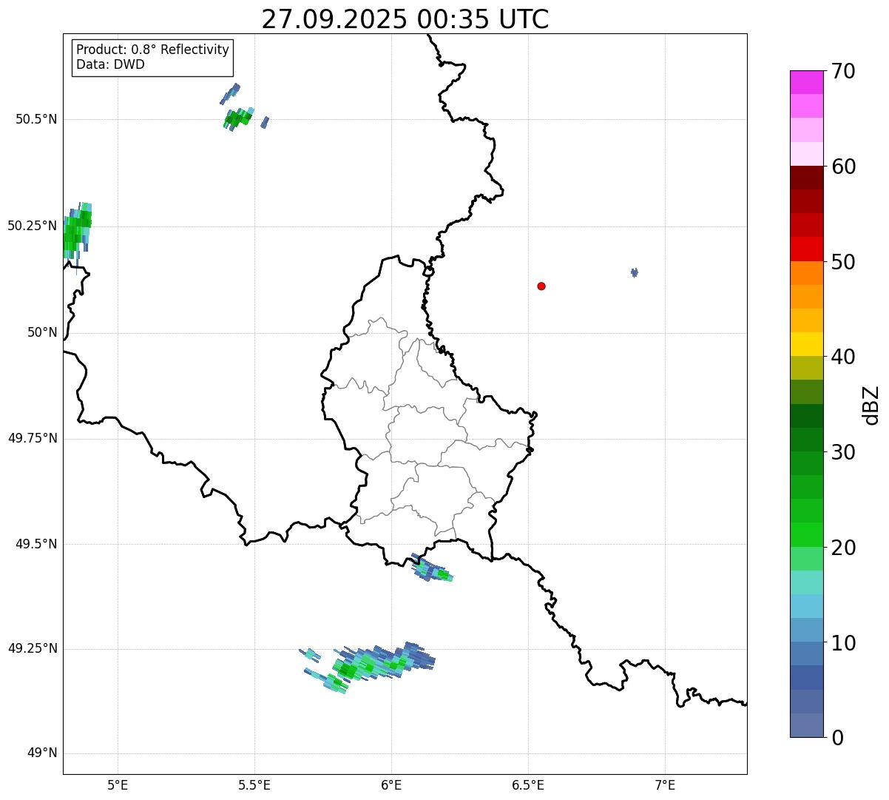Image resolution: width=889 pixels, height=800 pixels.
Task: Click the 49.25°N latitude label
Action: 33,648
